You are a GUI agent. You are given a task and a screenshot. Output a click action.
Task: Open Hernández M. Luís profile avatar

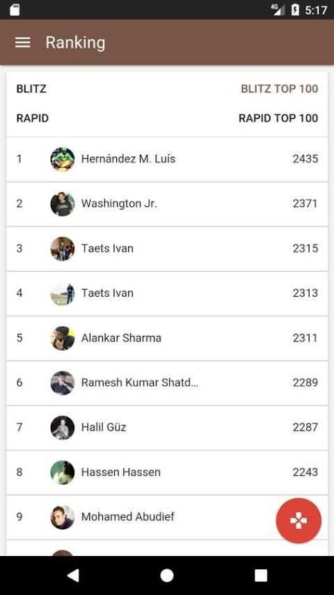[63, 159]
